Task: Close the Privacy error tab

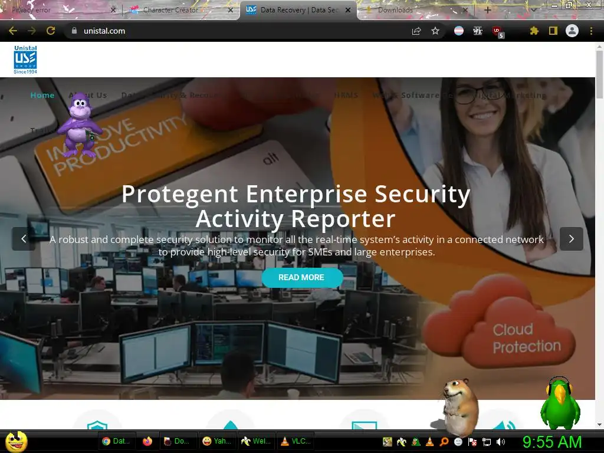Action: (x=113, y=10)
